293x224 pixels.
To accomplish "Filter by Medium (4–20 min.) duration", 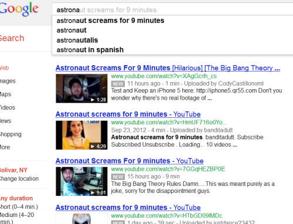I will (x=17, y=218).
